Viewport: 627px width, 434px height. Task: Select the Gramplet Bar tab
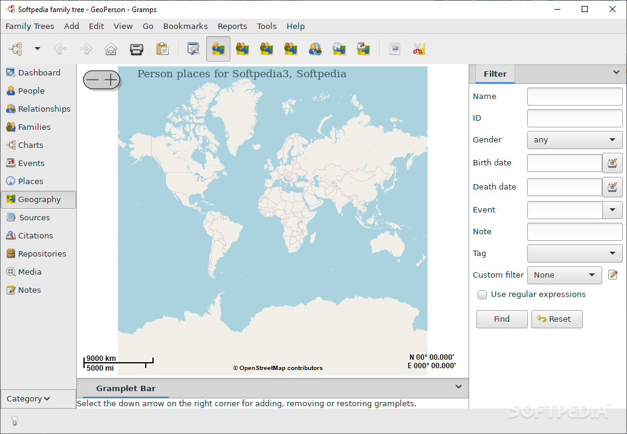[x=126, y=389]
